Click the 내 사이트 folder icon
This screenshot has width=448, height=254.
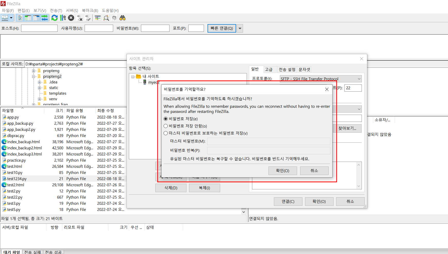[x=139, y=76]
